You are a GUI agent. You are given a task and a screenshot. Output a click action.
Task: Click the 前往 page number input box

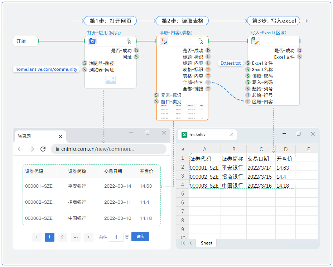tap(116, 237)
